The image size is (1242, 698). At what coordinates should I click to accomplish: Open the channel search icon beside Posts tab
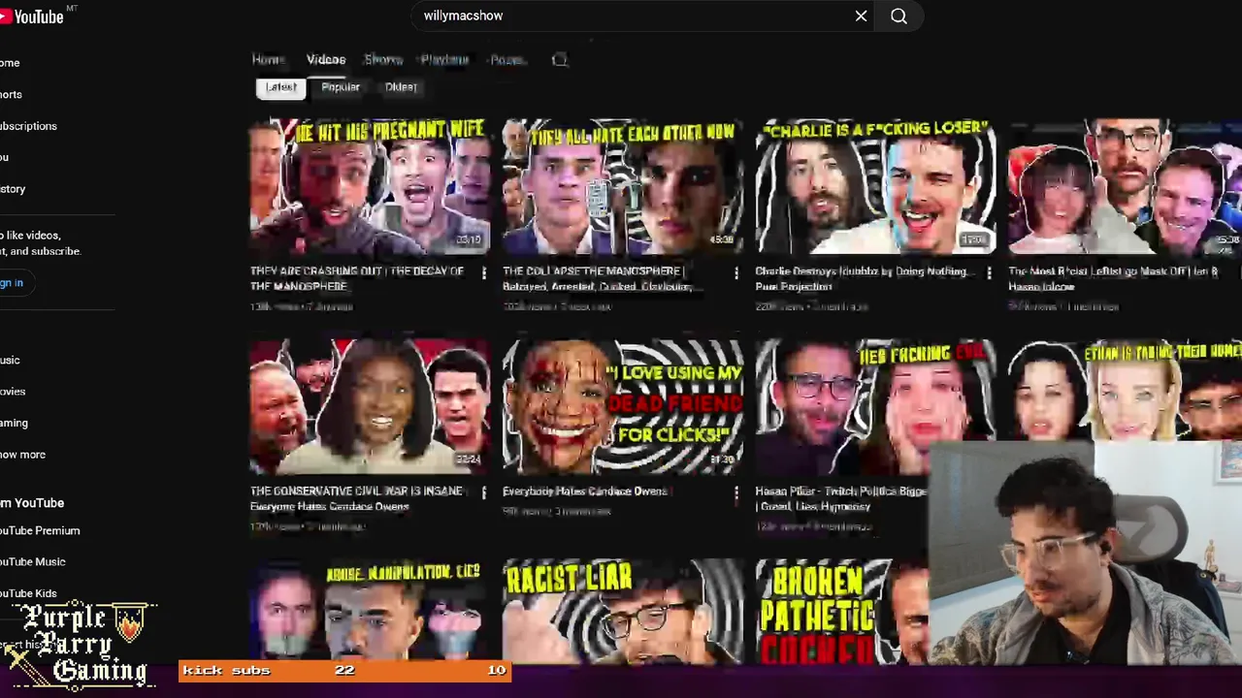560,60
